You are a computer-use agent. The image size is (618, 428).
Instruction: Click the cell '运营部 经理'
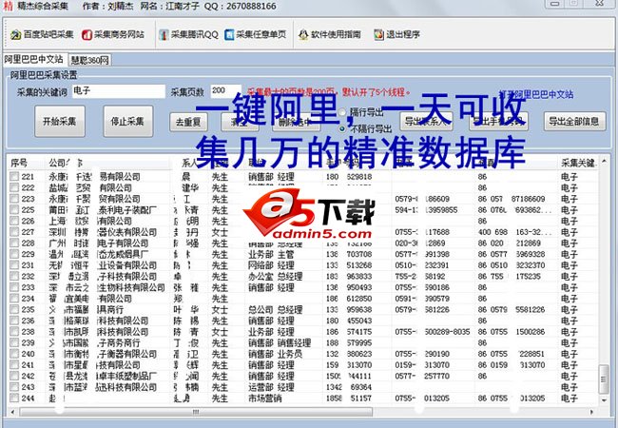click(271, 387)
